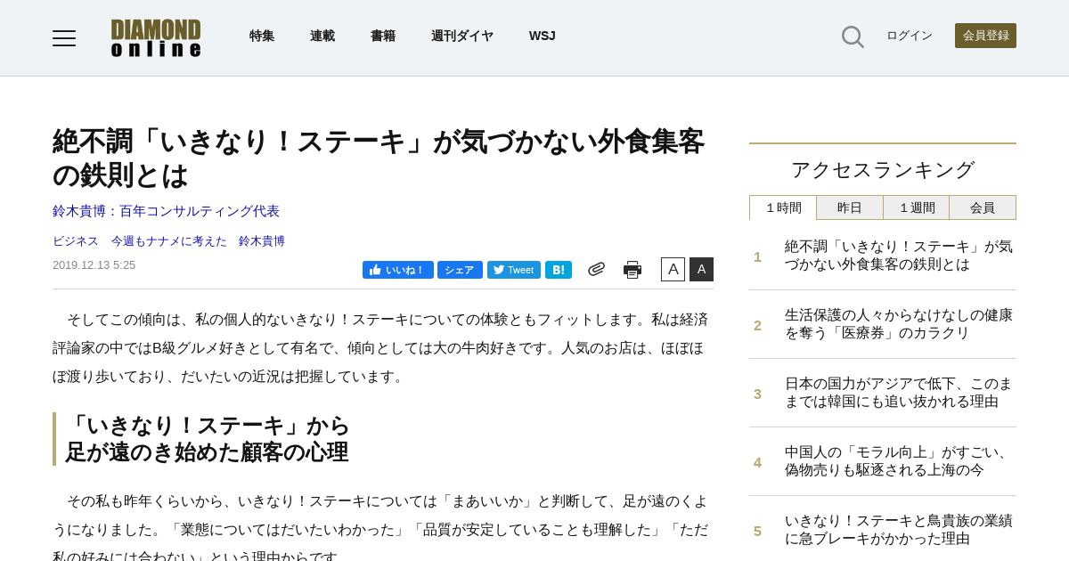
Task: Switch ranking to １週間 tab
Action: 917,207
